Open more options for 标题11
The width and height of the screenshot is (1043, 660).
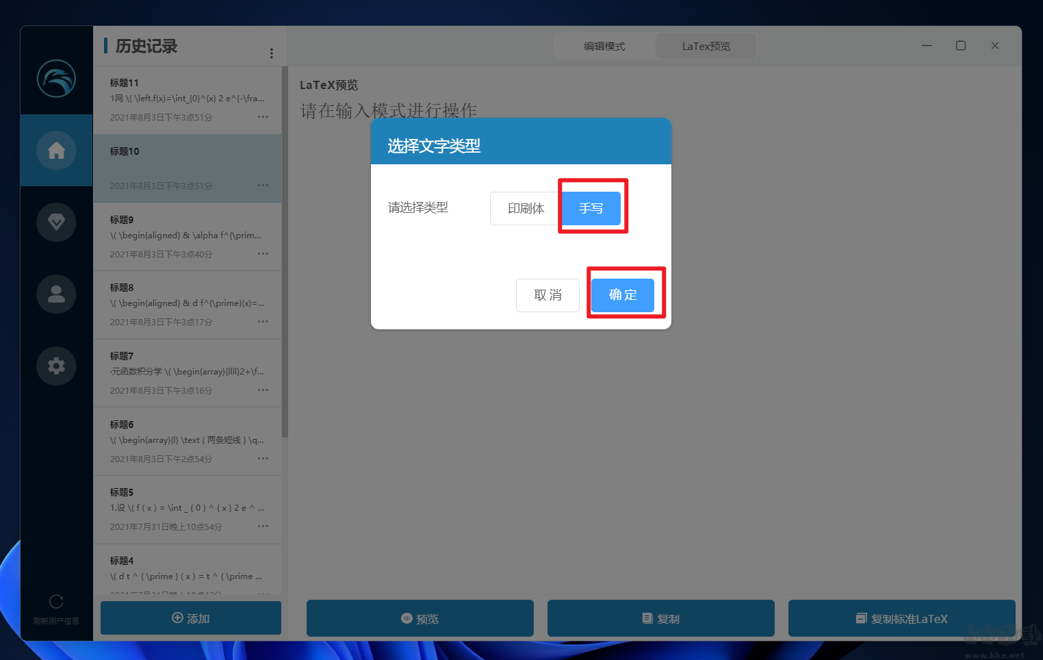point(263,117)
